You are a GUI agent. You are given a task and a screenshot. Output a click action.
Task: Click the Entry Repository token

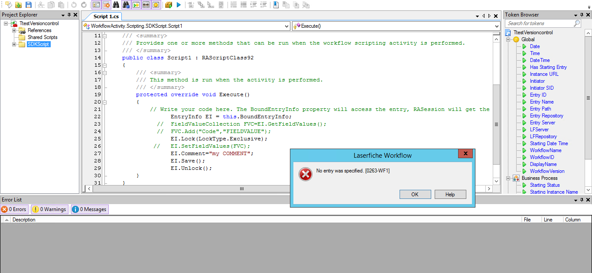coord(546,116)
